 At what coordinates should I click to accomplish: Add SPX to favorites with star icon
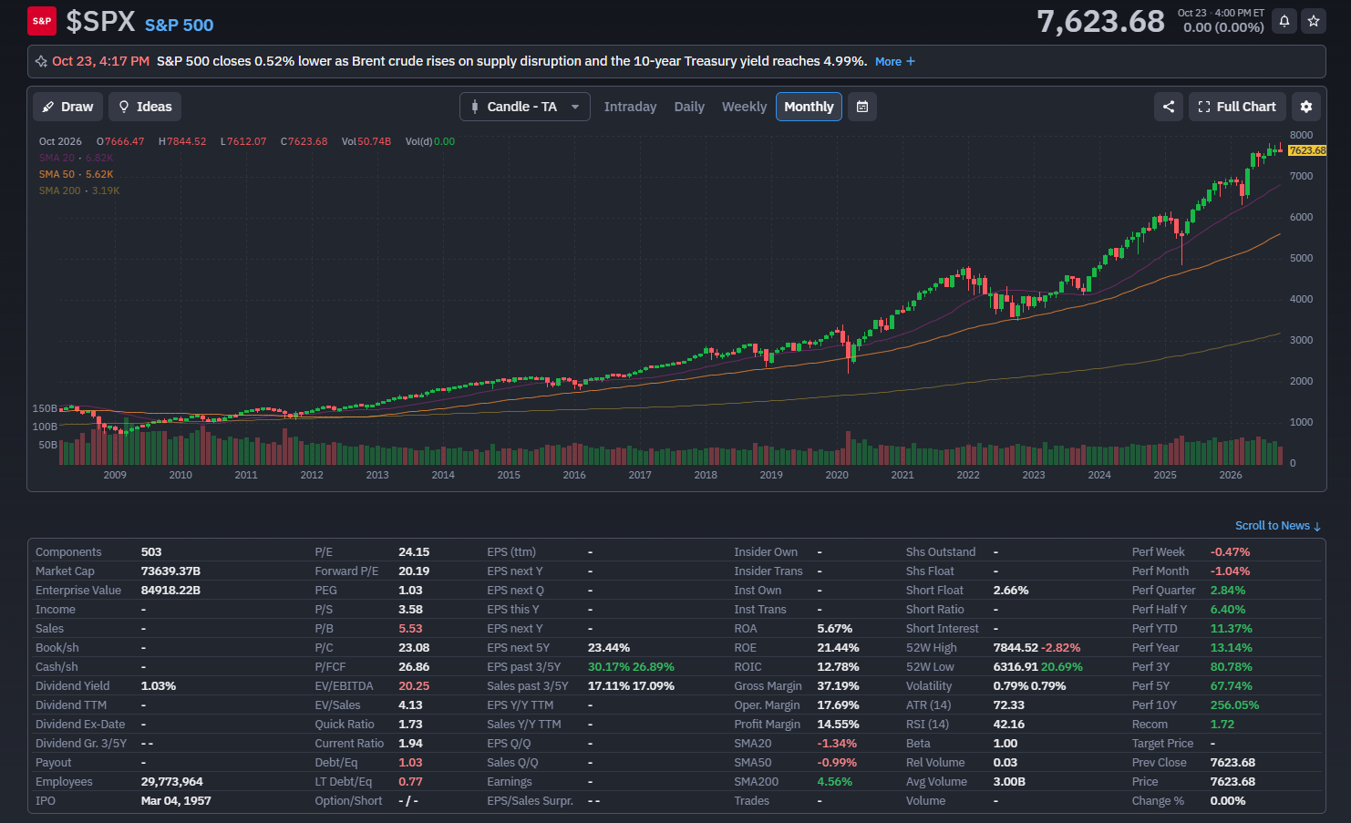pos(1314,21)
